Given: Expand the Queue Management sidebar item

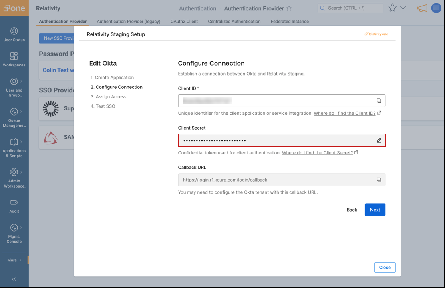Looking at the screenshot, I should 14,117.
